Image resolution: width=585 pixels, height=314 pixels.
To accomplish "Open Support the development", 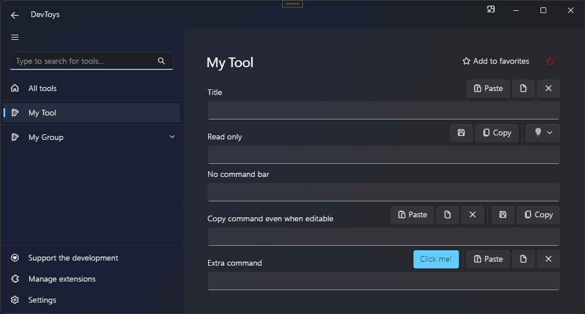I will coord(92,258).
